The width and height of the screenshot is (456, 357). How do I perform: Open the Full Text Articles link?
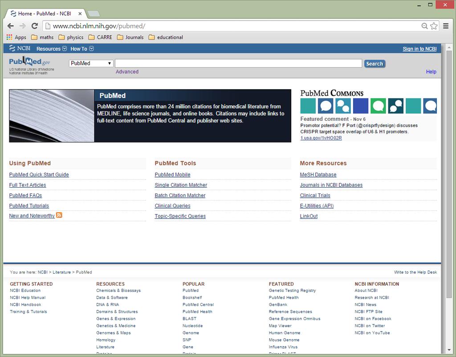click(28, 185)
